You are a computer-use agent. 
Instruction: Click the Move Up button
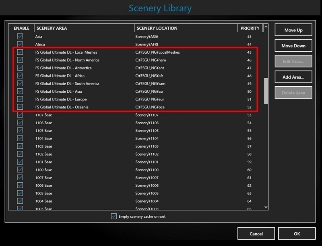coord(293,30)
